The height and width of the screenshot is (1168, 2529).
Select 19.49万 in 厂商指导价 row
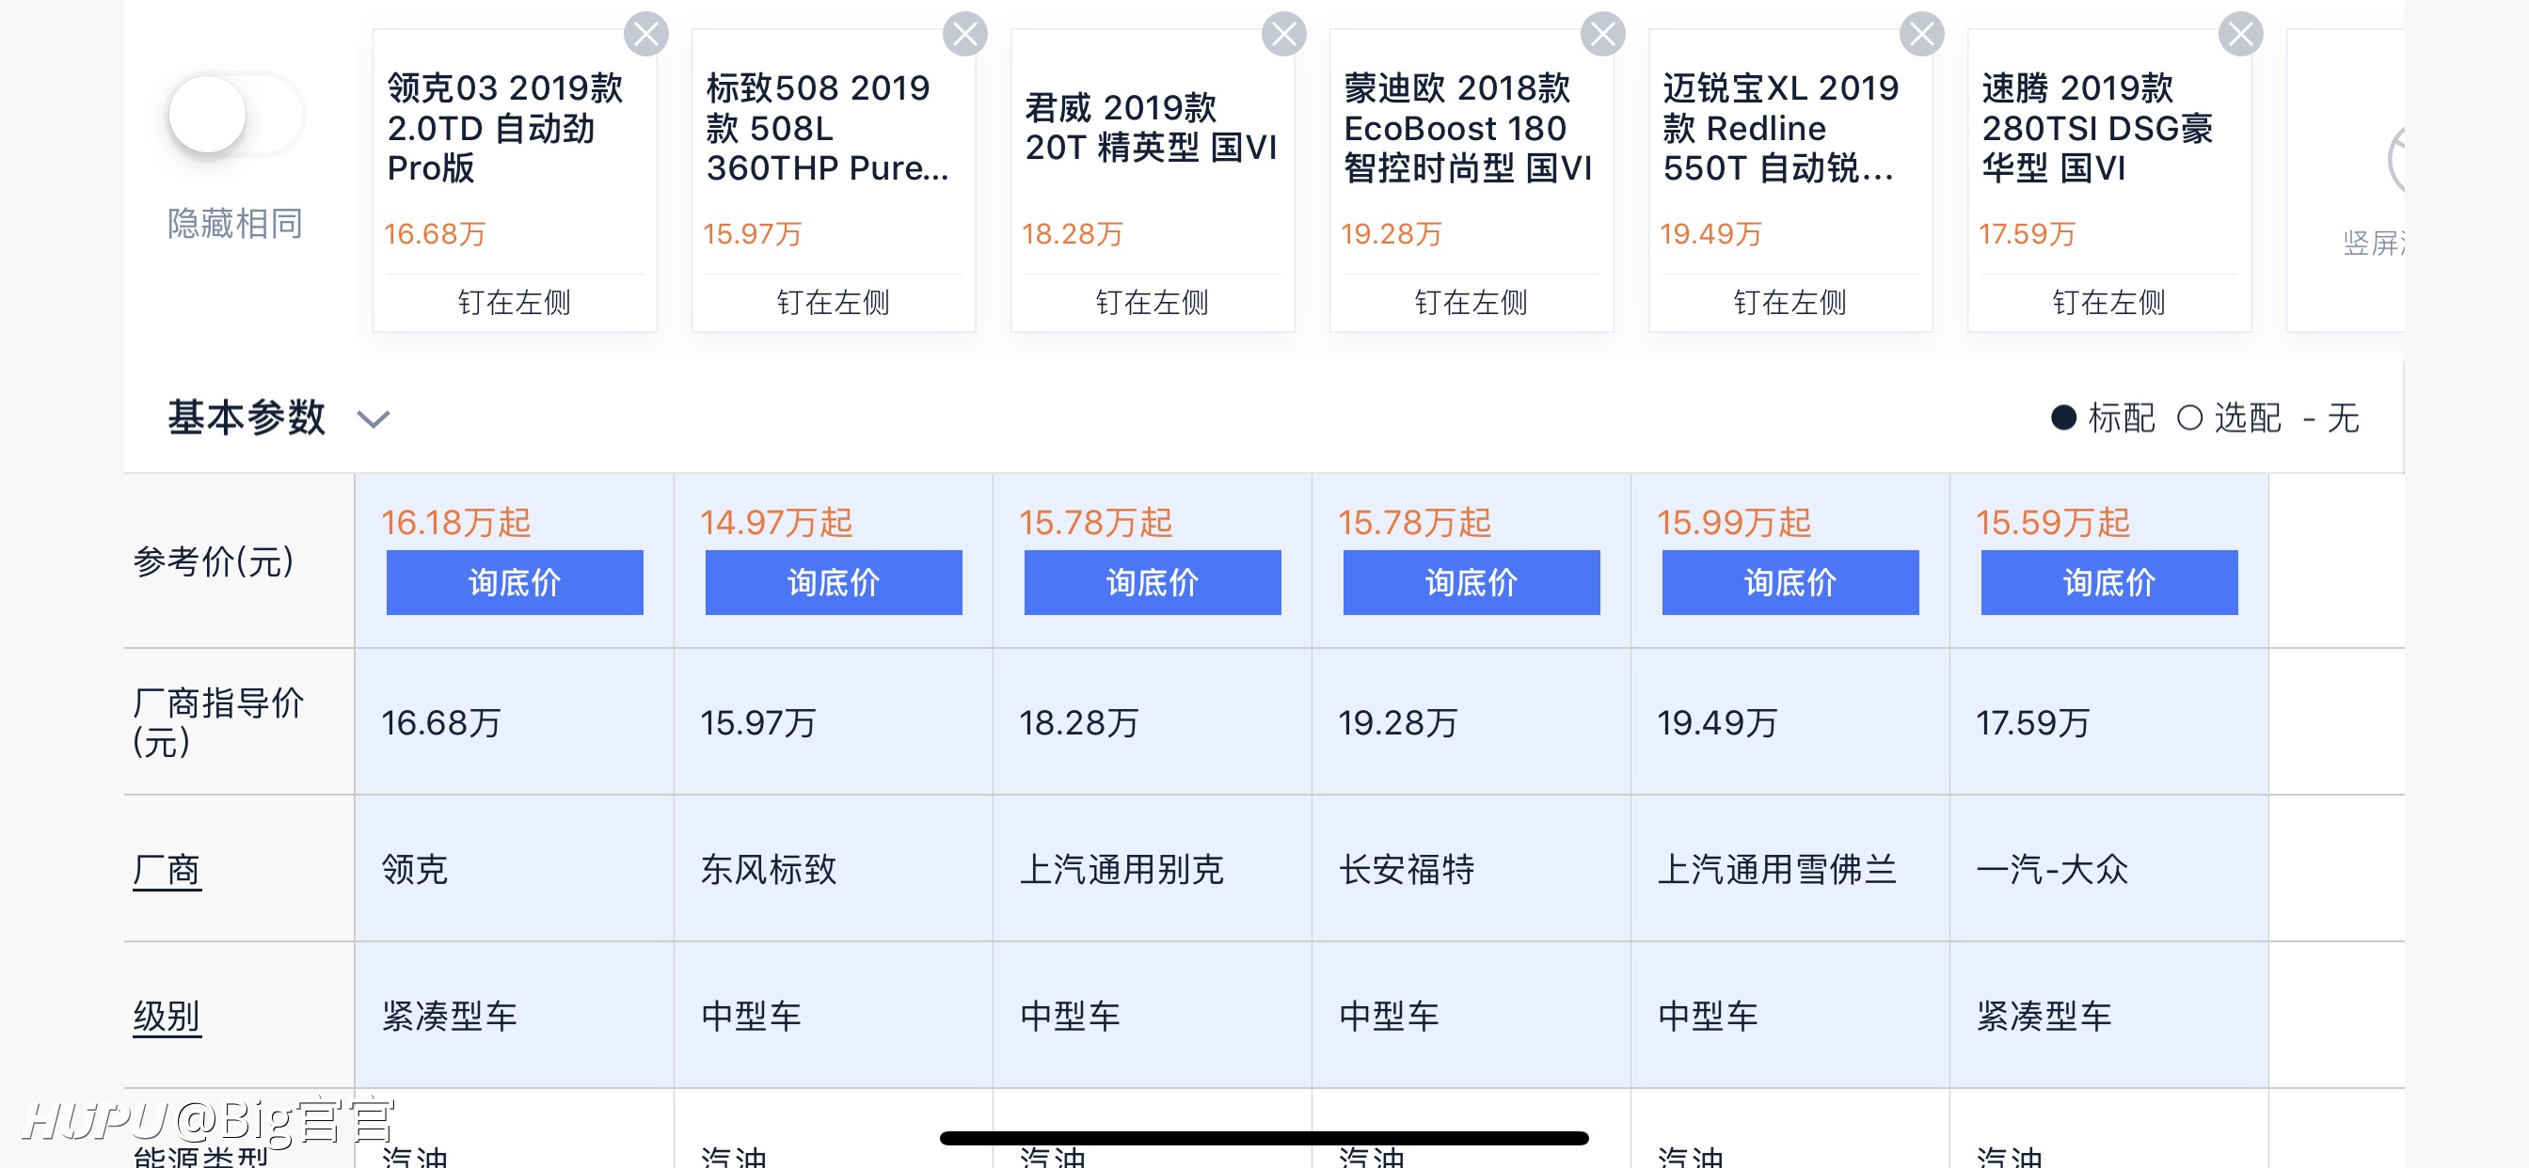tap(1718, 723)
